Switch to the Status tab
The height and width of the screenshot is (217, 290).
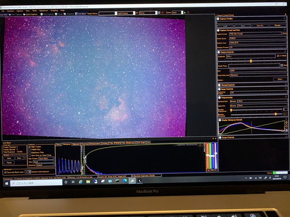[x=58, y=144]
